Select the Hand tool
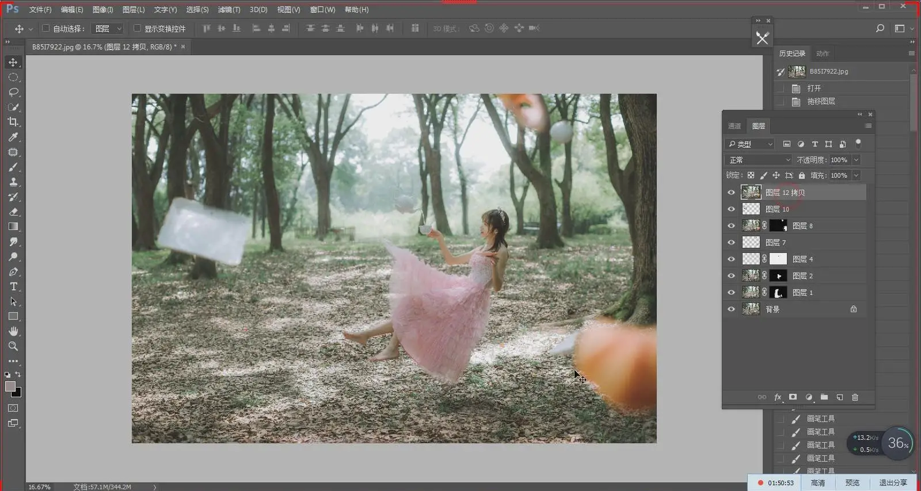The height and width of the screenshot is (491, 921). tap(13, 331)
